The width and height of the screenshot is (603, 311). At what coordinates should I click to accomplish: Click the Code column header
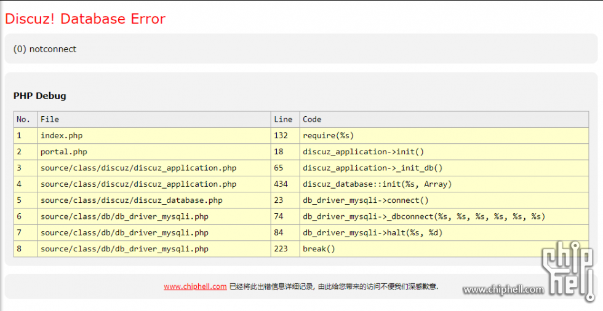[x=444, y=119]
